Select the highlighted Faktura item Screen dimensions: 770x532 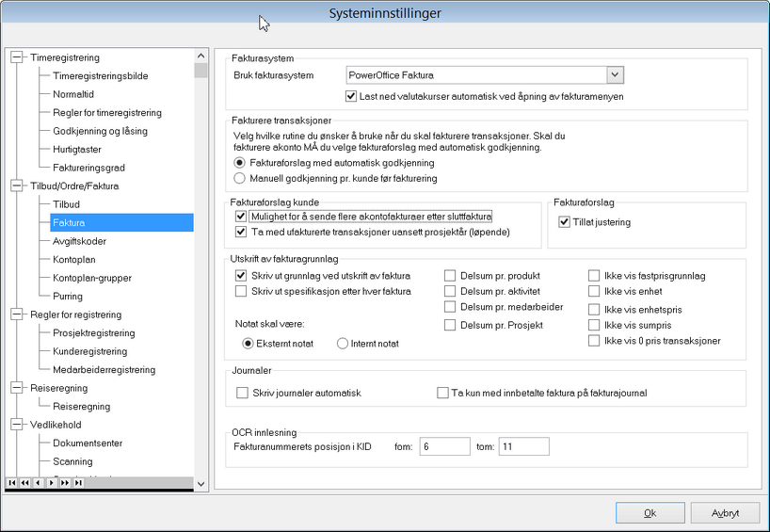[121, 222]
